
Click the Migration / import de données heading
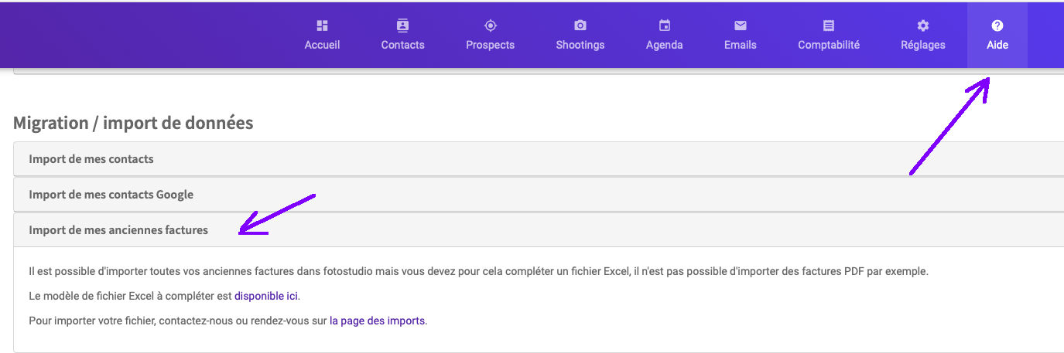133,123
